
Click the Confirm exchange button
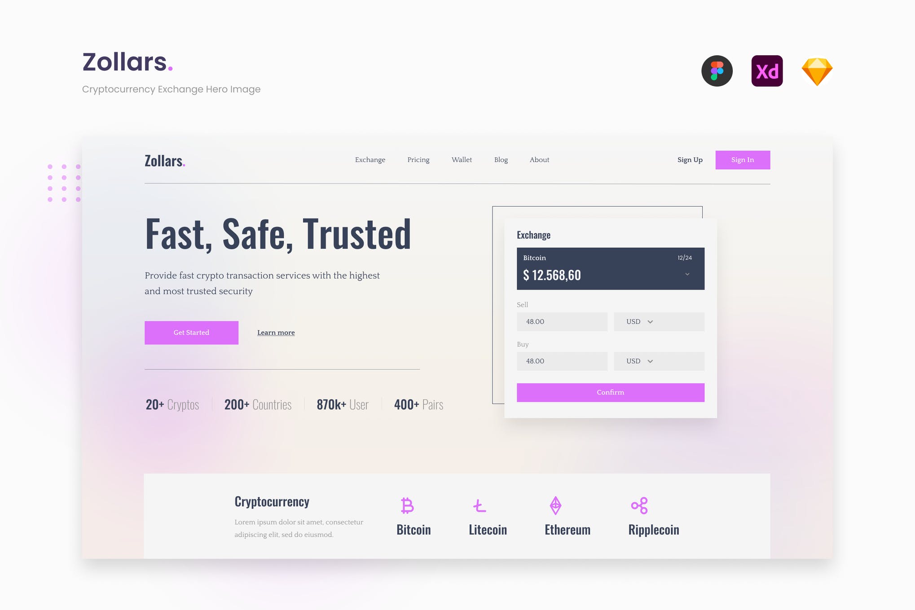pos(610,392)
